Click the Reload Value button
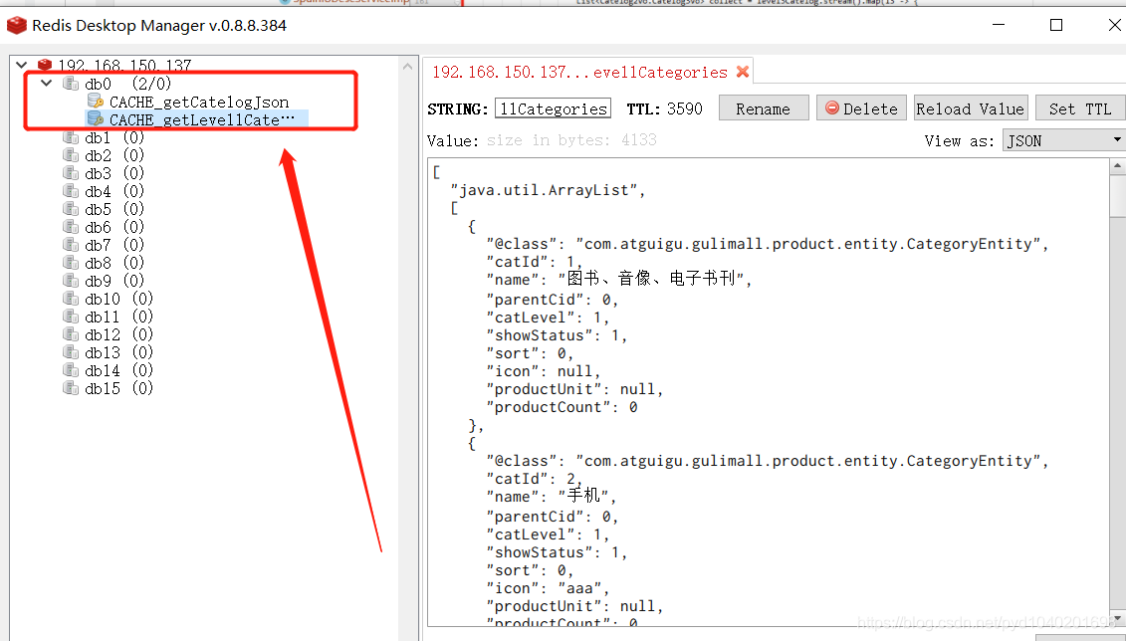This screenshot has width=1126, height=641. (x=970, y=108)
